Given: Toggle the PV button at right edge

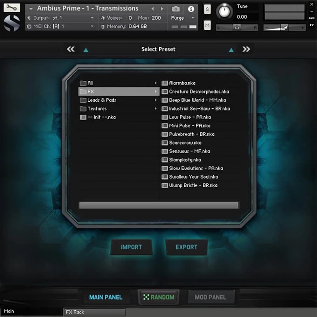Looking at the screenshot, I should tap(311, 25).
